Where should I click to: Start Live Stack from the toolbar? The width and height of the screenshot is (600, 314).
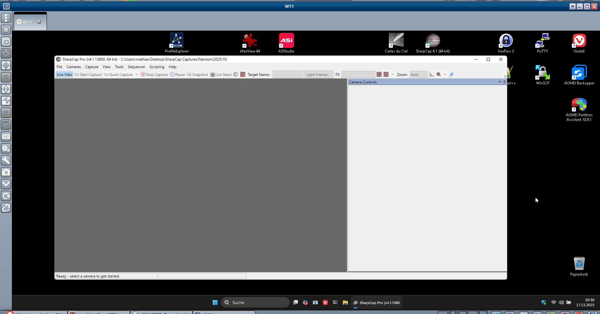pyautogui.click(x=221, y=75)
